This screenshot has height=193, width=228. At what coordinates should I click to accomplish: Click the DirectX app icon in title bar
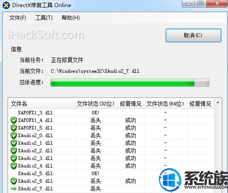[x=6, y=6]
